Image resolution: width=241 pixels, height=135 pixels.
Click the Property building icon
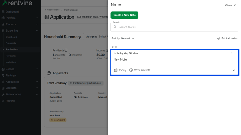click(3, 24)
